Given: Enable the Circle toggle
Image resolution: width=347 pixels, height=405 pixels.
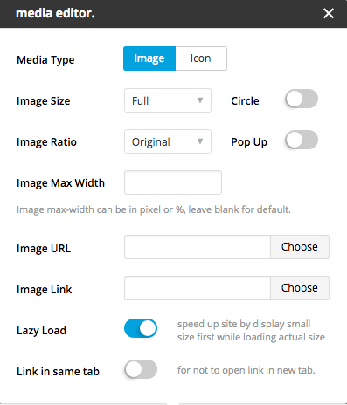Looking at the screenshot, I should click(x=302, y=99).
